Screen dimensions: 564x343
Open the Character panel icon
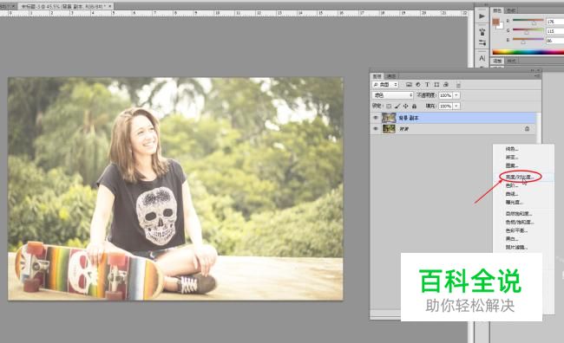click(482, 58)
